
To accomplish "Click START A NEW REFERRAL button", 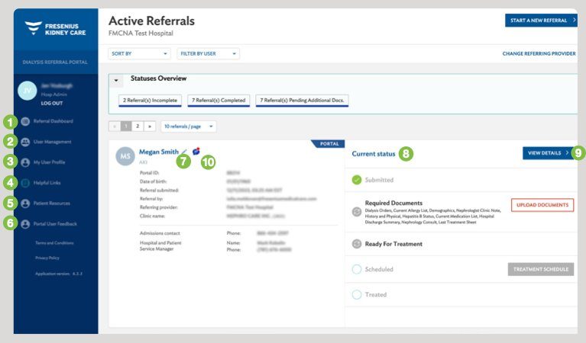I will pos(541,21).
